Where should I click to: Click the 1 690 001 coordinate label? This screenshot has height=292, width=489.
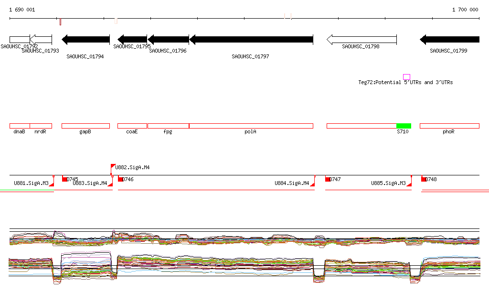point(22,10)
